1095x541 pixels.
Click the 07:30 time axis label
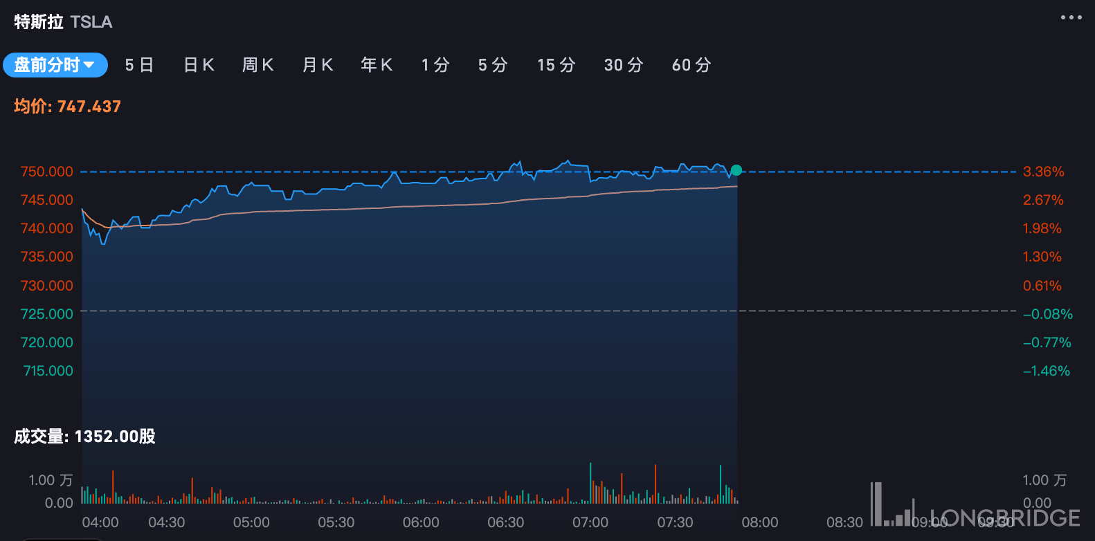(x=675, y=522)
